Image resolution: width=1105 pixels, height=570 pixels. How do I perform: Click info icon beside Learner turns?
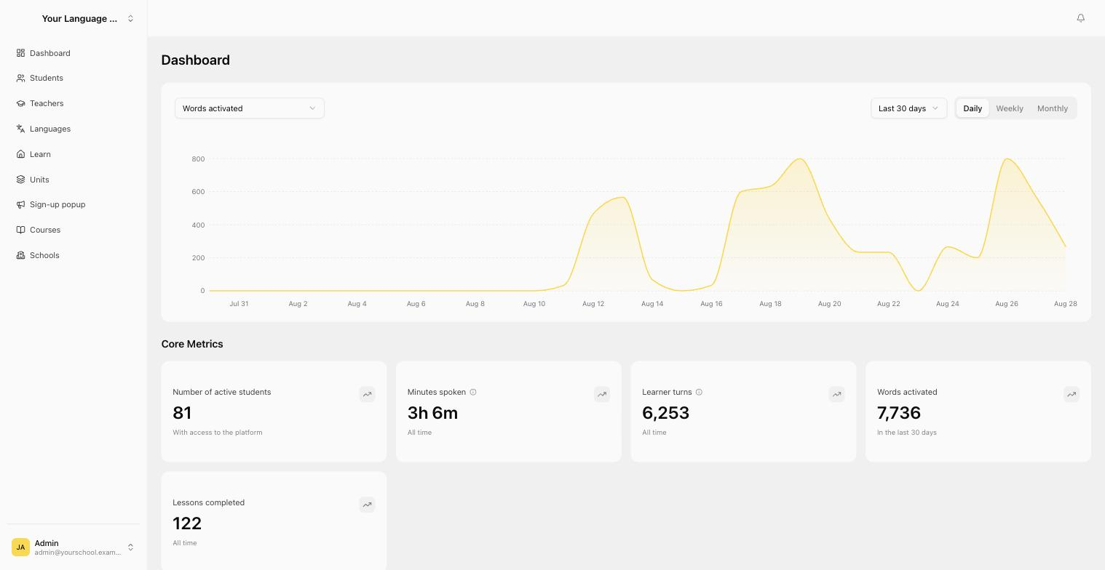coord(699,392)
